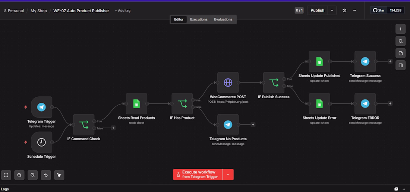
Task: Click the true output of IF Has Product
Action: point(193,100)
